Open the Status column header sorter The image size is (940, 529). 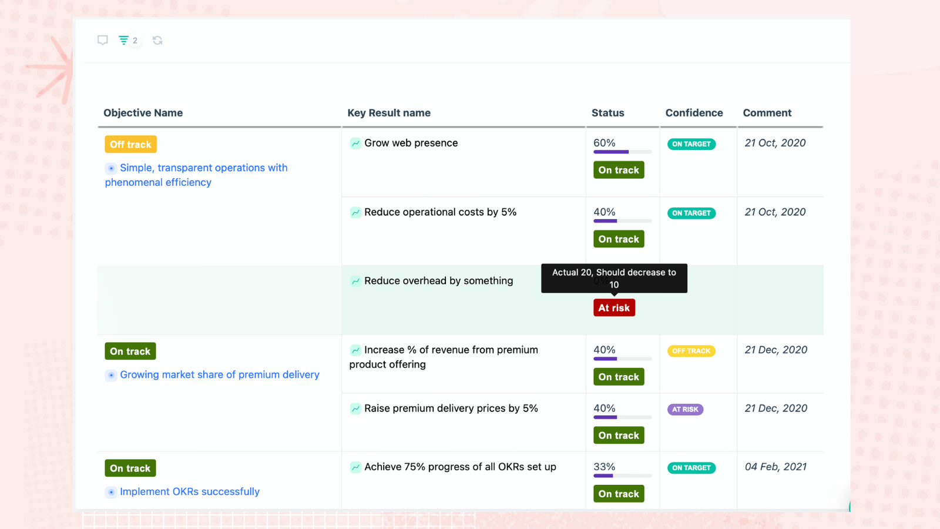(x=607, y=112)
